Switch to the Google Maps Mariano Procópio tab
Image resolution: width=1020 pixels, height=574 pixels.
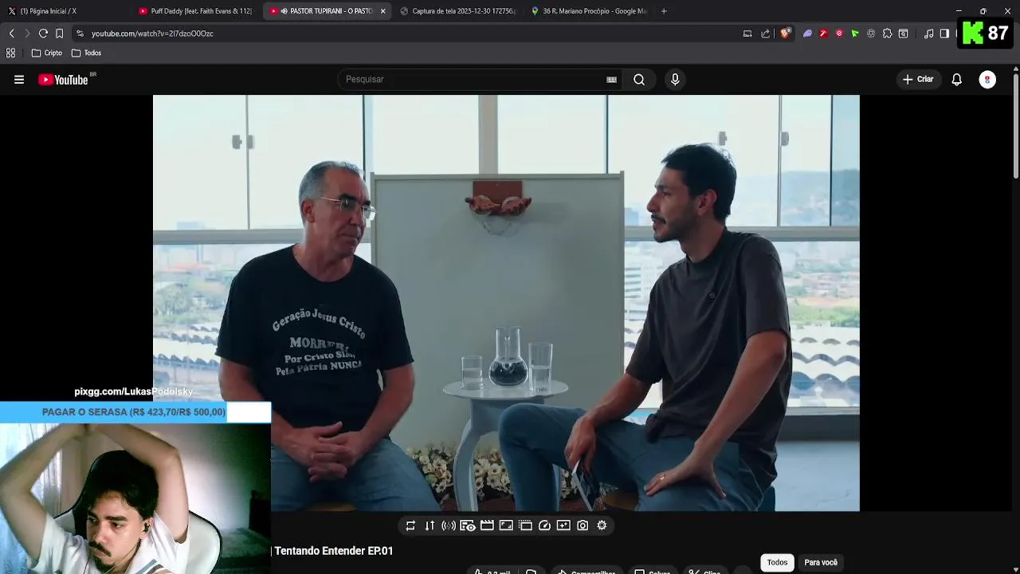pyautogui.click(x=590, y=11)
